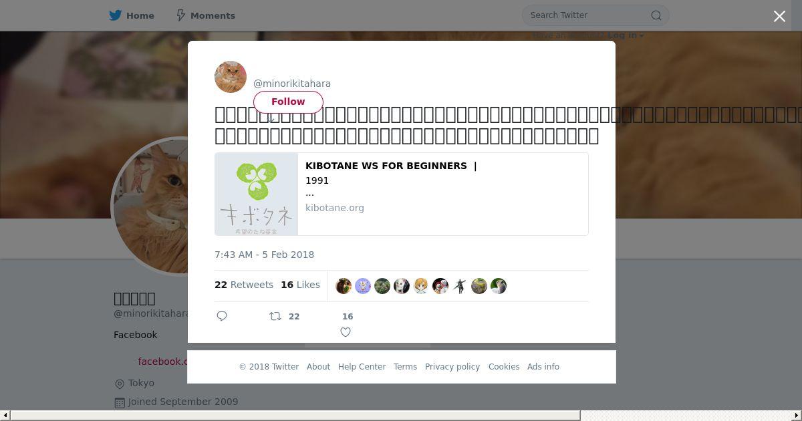Close the tweet overlay with the X
Viewport: 802px width, 421px height.
click(779, 16)
